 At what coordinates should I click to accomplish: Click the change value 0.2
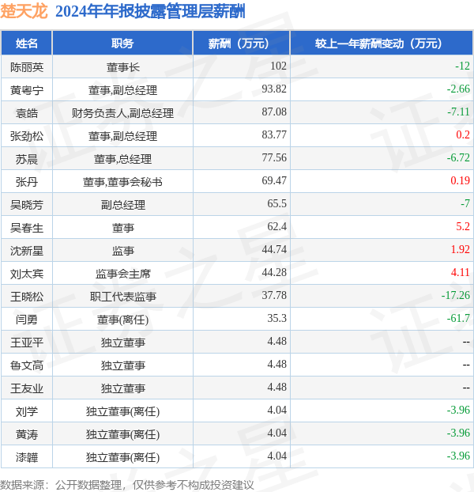(x=463, y=134)
